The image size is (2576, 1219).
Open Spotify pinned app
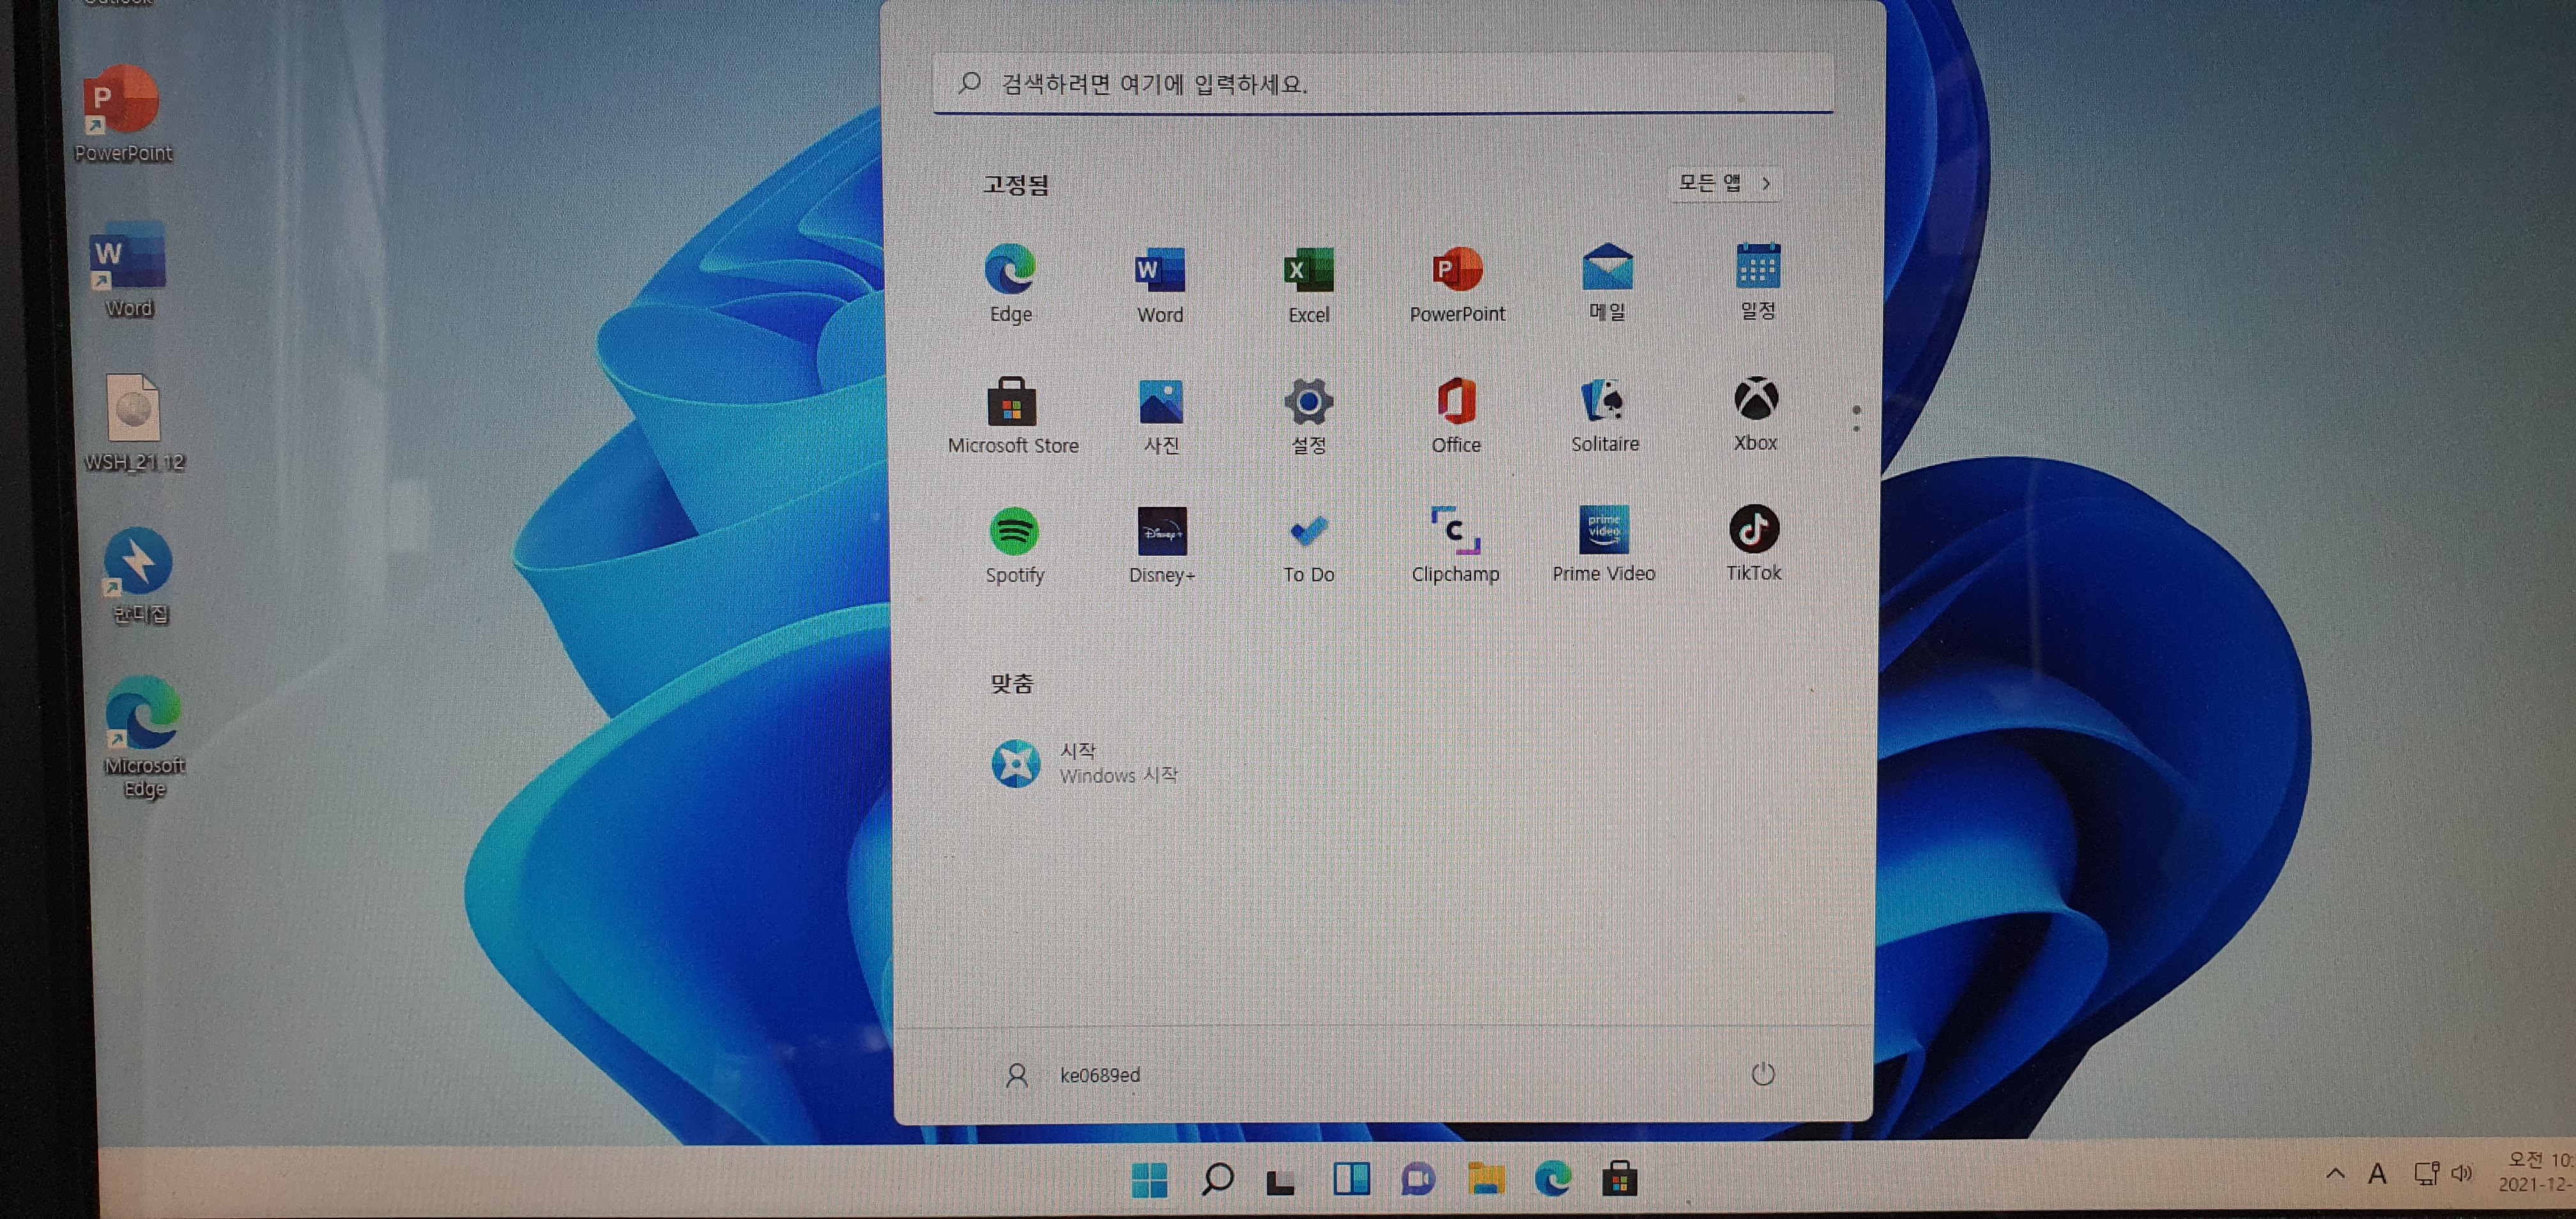tap(1014, 546)
